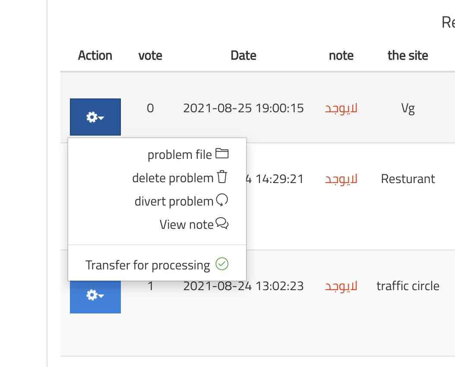Click the Date column header
Viewport: 455px width, 367px height.
(x=243, y=55)
